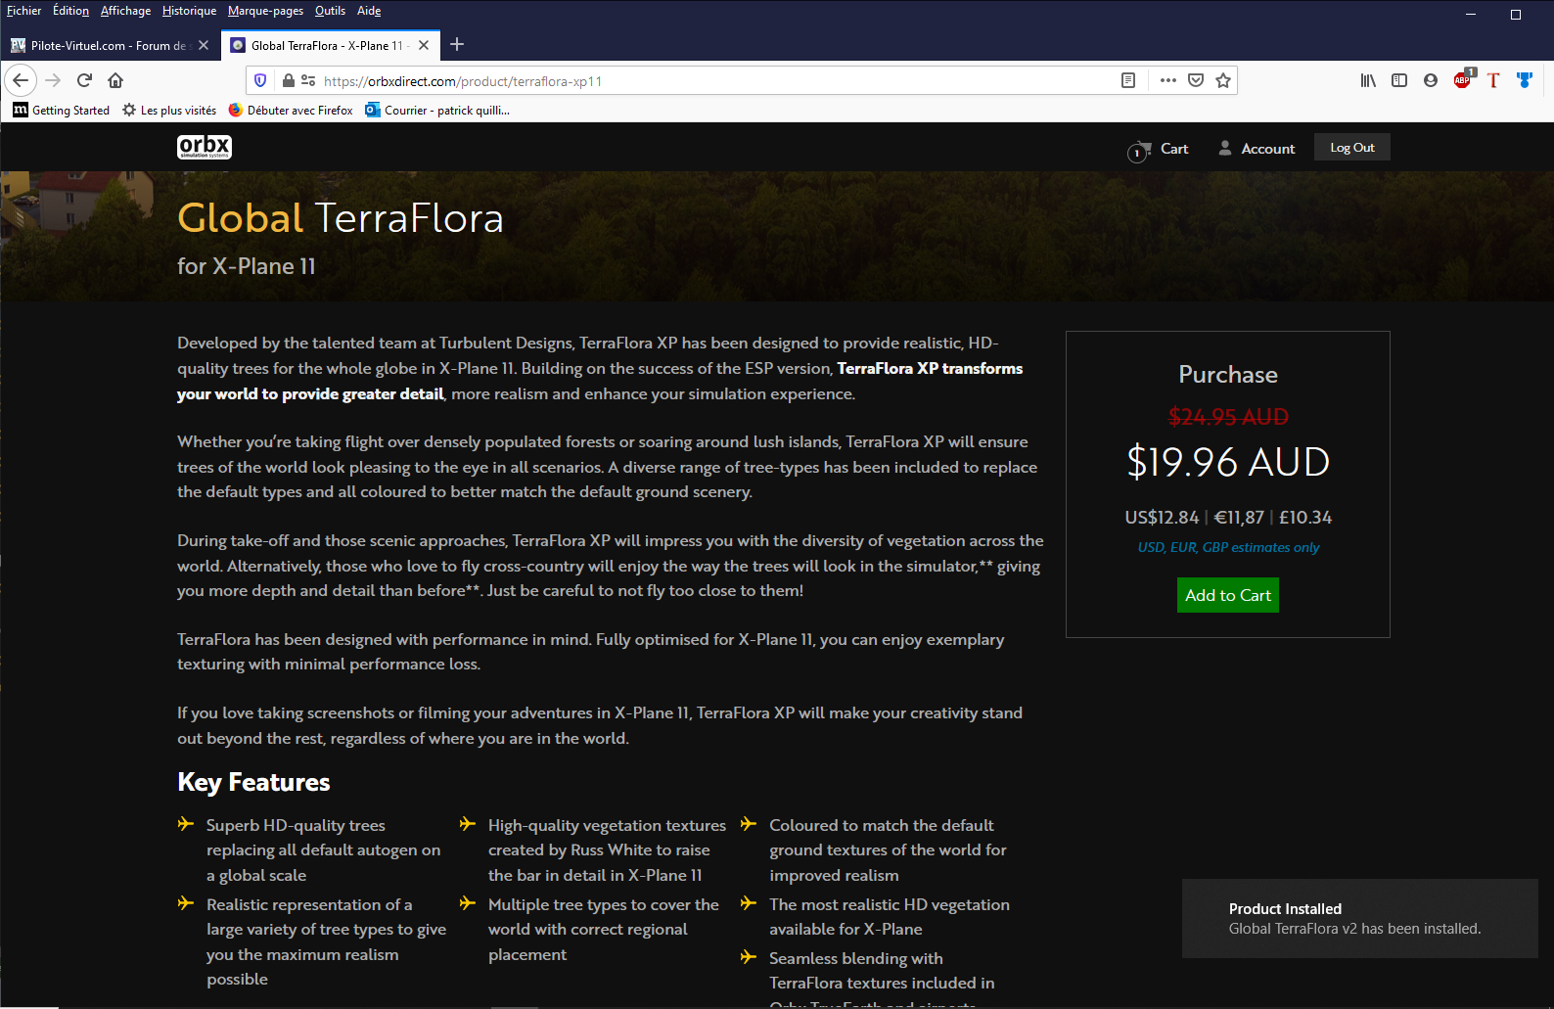Click the struck-through $24.95 AUD price
The height and width of the screenshot is (1009, 1554).
(x=1228, y=417)
